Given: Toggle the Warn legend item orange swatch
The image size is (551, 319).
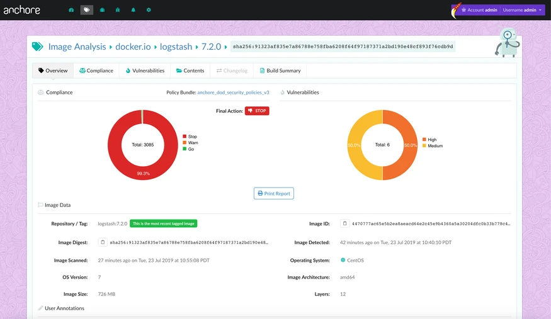Looking at the screenshot, I should tap(185, 143).
